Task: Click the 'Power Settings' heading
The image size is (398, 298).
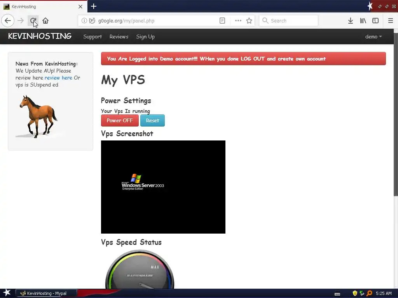Action: pyautogui.click(x=126, y=100)
